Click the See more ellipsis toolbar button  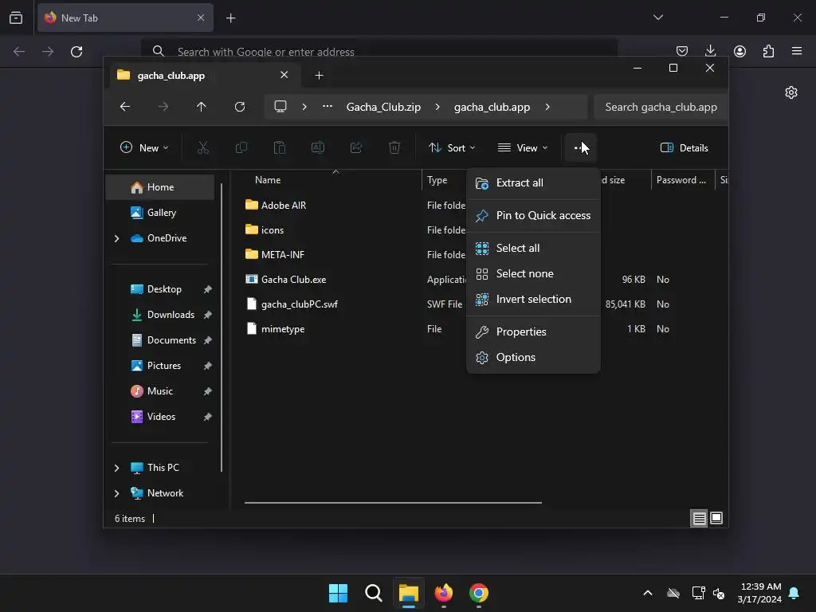point(580,147)
